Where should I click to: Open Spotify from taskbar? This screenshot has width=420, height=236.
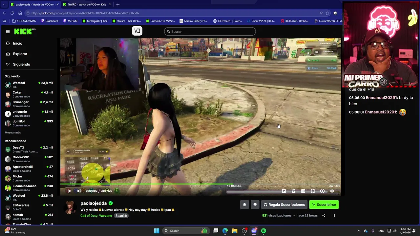263,231
